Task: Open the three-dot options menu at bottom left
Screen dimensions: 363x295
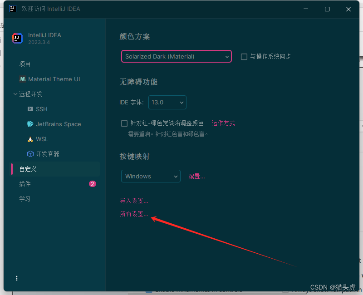Action: 17,278
